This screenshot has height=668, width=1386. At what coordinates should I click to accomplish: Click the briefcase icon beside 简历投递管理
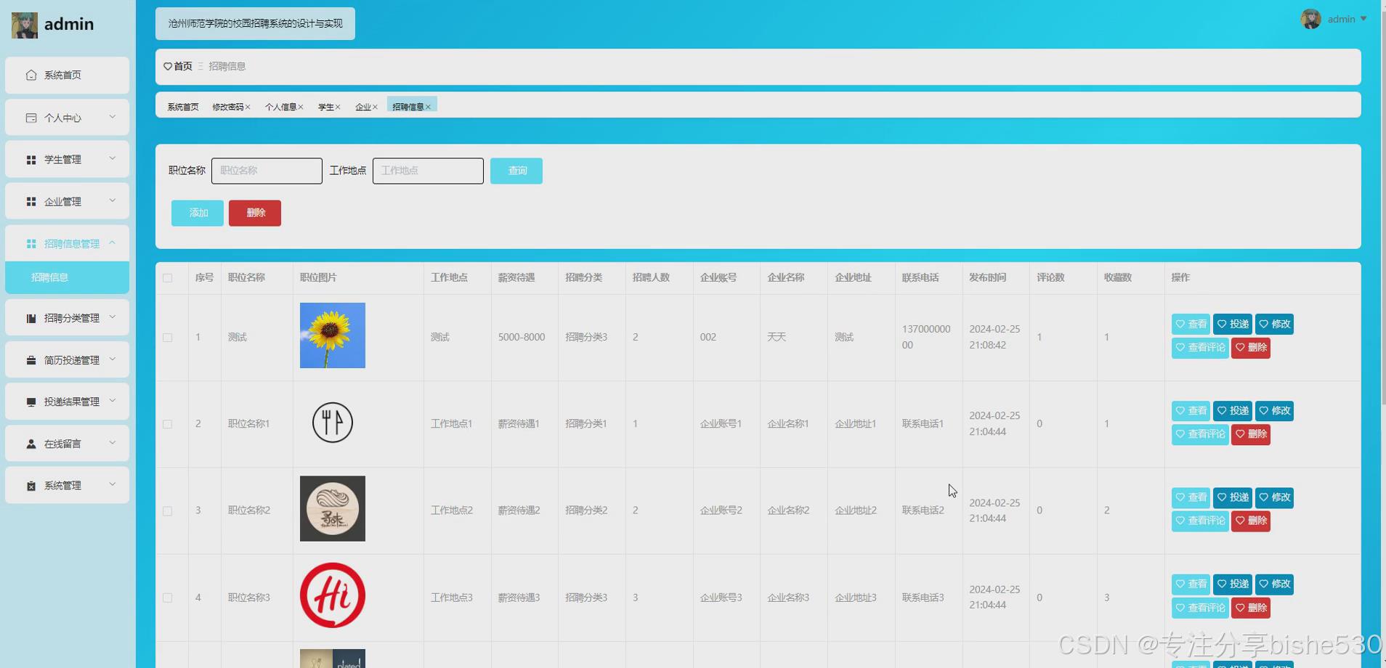[x=31, y=360]
